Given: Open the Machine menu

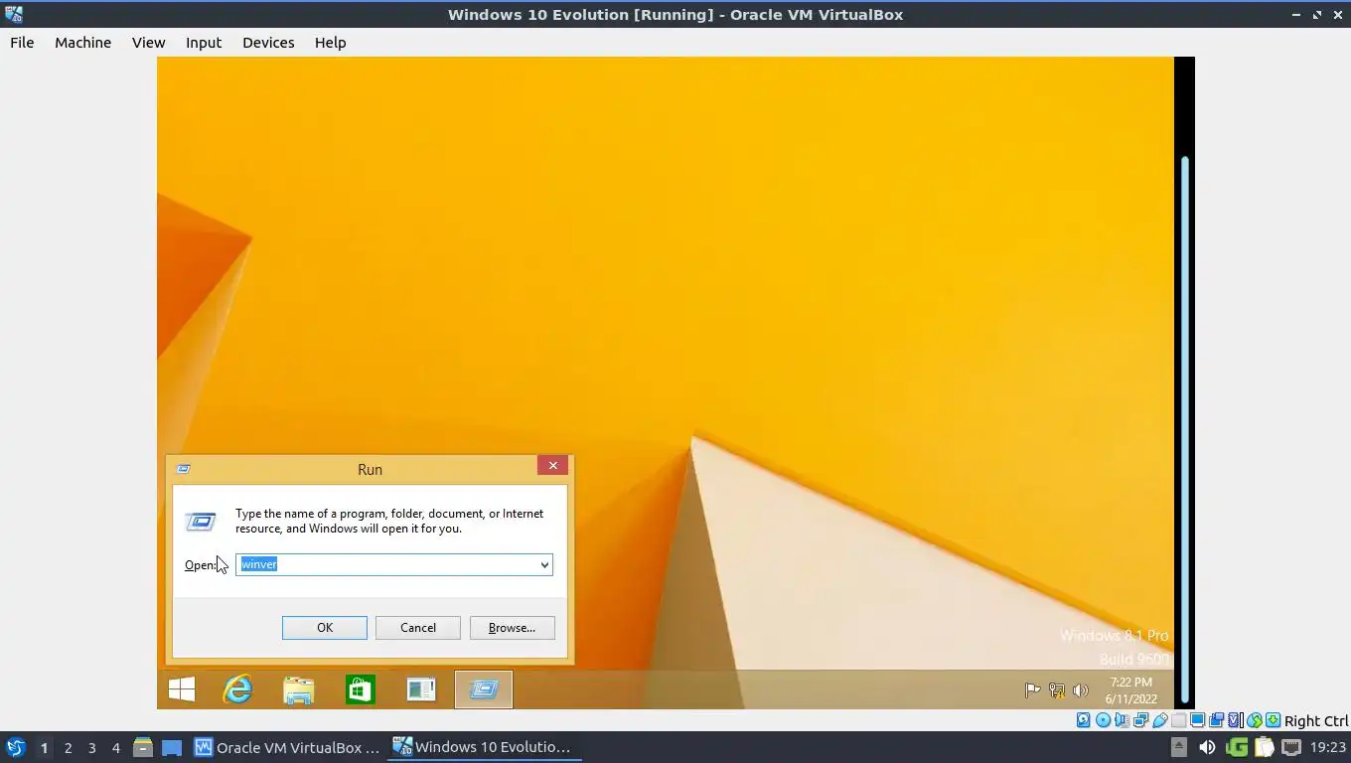Looking at the screenshot, I should coord(82,43).
